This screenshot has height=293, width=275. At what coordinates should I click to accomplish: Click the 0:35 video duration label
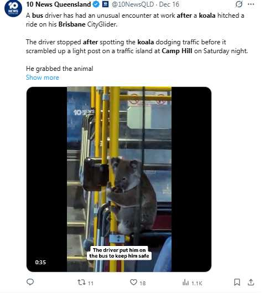pos(40,262)
